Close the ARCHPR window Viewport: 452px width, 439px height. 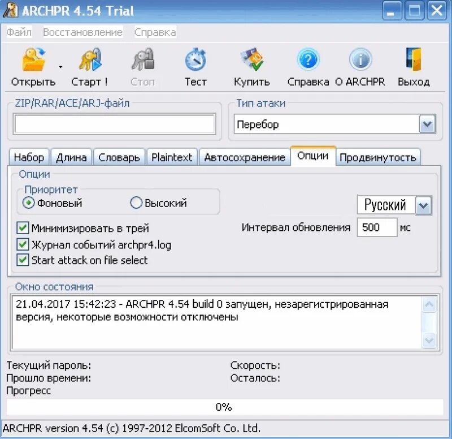[437, 11]
